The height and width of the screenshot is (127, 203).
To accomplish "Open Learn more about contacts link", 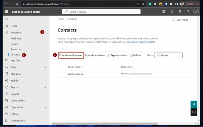I will coord(141,42).
